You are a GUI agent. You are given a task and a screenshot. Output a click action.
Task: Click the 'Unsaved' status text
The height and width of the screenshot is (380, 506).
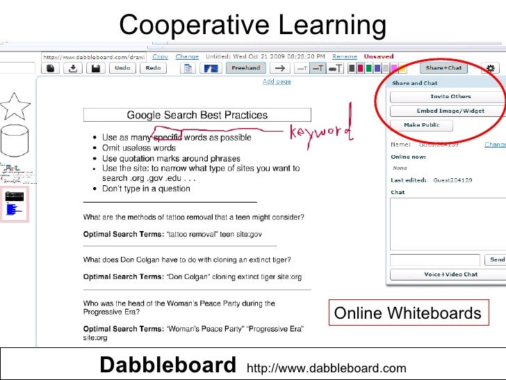(379, 56)
